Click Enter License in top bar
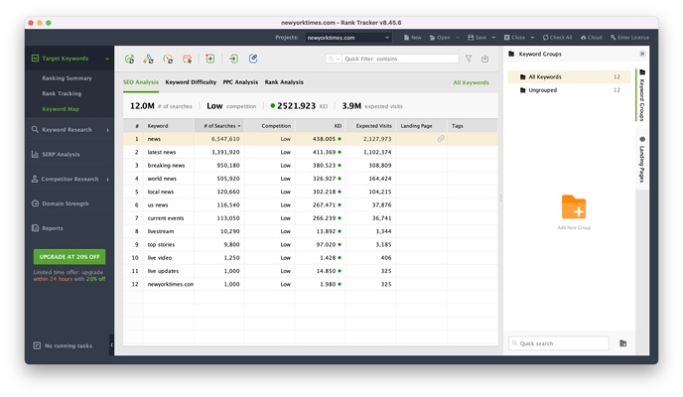The image size is (683, 397). [629, 38]
